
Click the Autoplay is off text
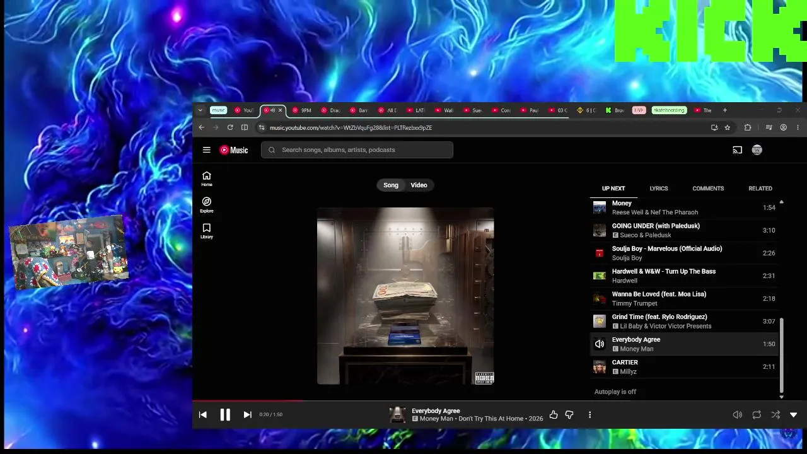tap(615, 392)
